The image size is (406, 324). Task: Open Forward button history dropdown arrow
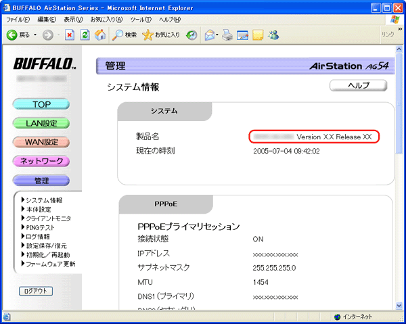58,34
